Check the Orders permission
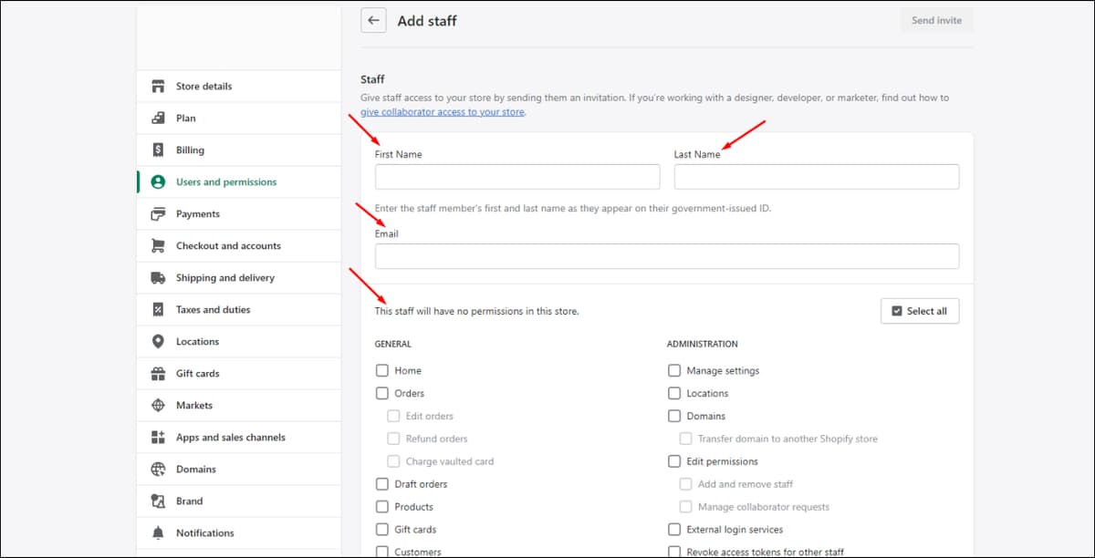This screenshot has height=558, width=1095. tap(381, 394)
